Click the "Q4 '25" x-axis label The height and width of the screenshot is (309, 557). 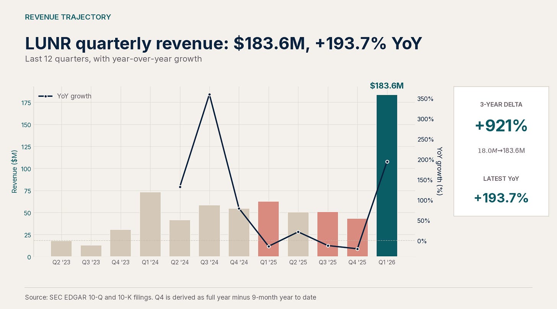point(357,263)
